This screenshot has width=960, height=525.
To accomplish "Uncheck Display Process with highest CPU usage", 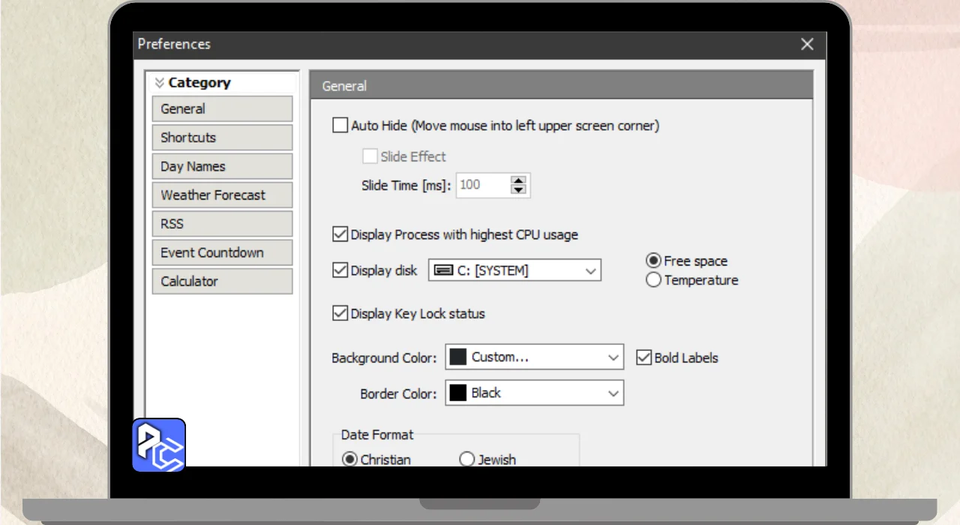I will 340,235.
